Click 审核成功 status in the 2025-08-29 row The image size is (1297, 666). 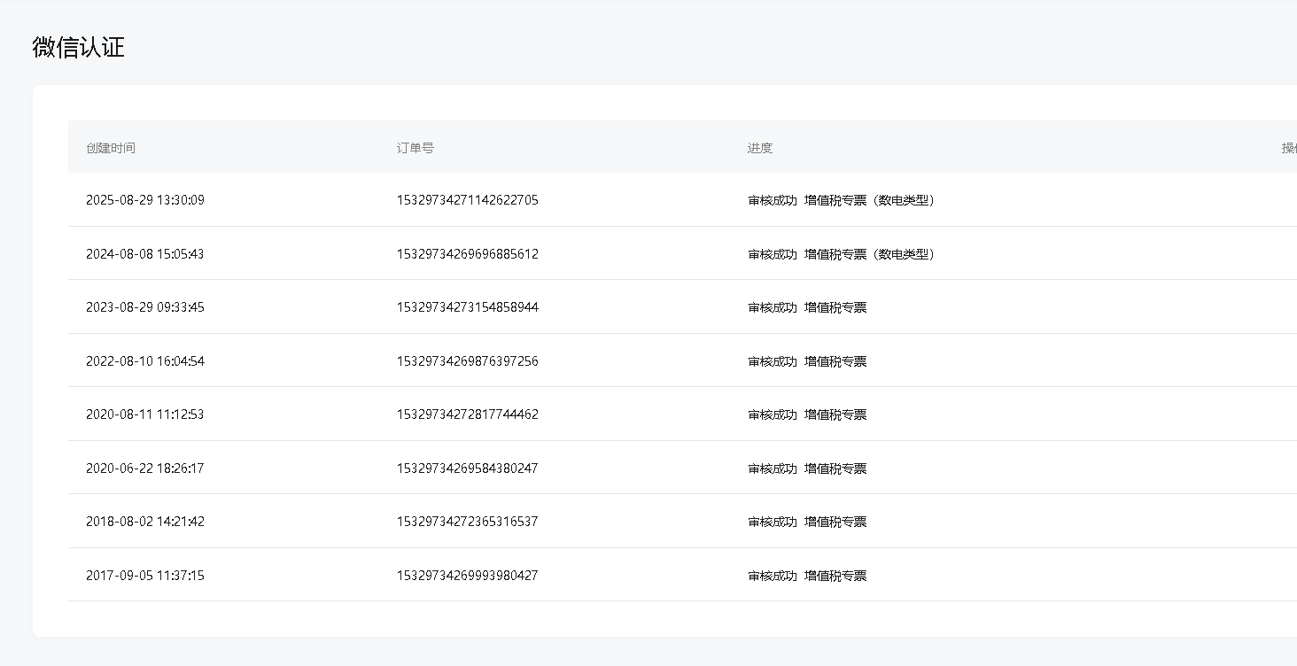(773, 200)
